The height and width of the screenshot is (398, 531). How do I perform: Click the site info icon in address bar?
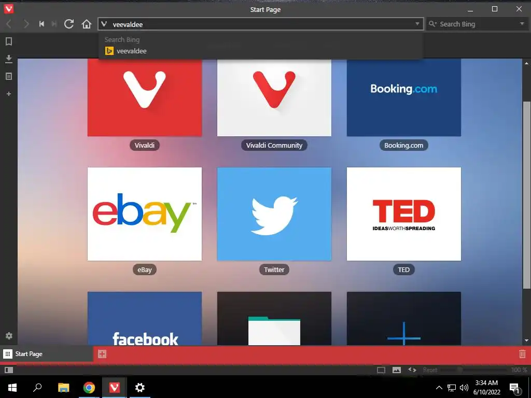104,24
